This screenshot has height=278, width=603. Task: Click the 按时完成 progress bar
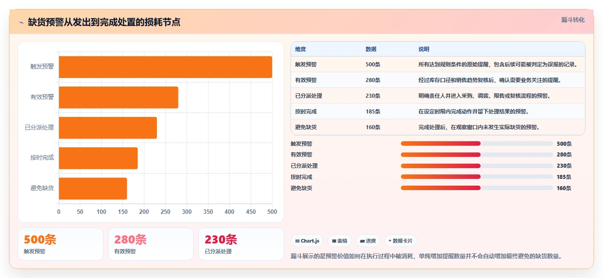(x=477, y=177)
